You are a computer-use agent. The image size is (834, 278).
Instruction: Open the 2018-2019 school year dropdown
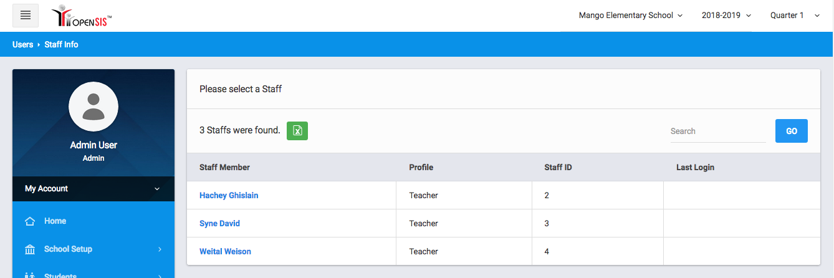click(x=726, y=16)
